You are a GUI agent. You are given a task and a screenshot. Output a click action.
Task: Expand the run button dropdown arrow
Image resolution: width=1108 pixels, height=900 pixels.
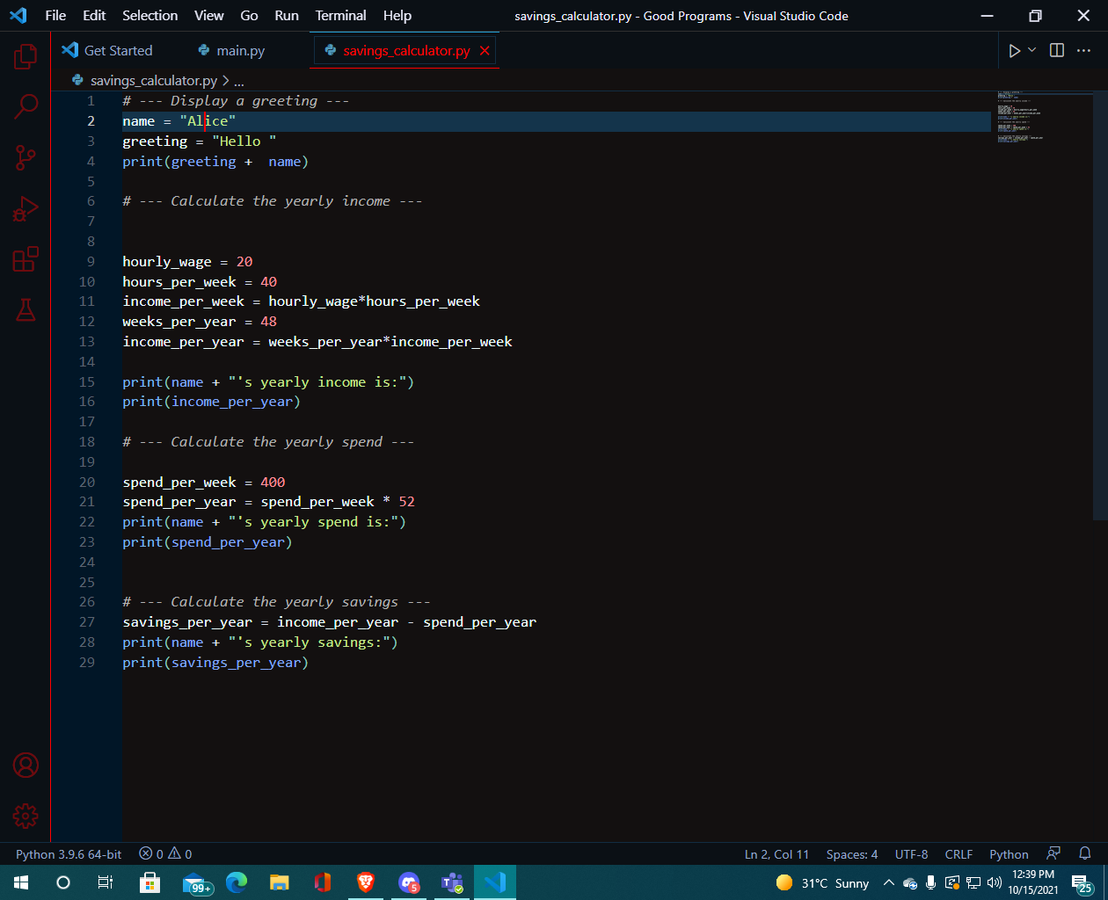tap(1032, 50)
